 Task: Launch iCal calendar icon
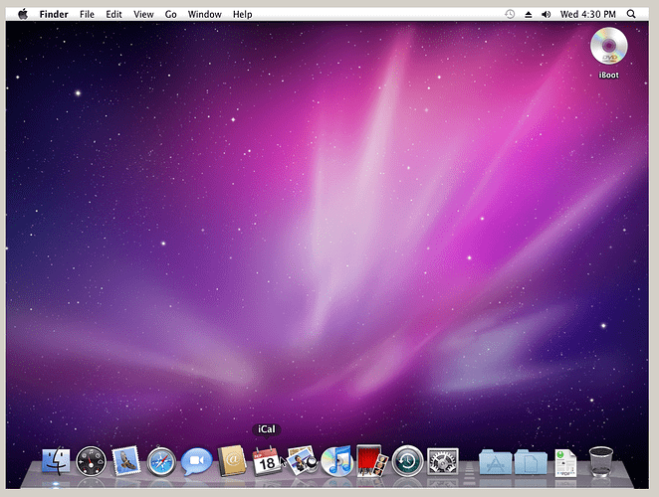pyautogui.click(x=266, y=461)
